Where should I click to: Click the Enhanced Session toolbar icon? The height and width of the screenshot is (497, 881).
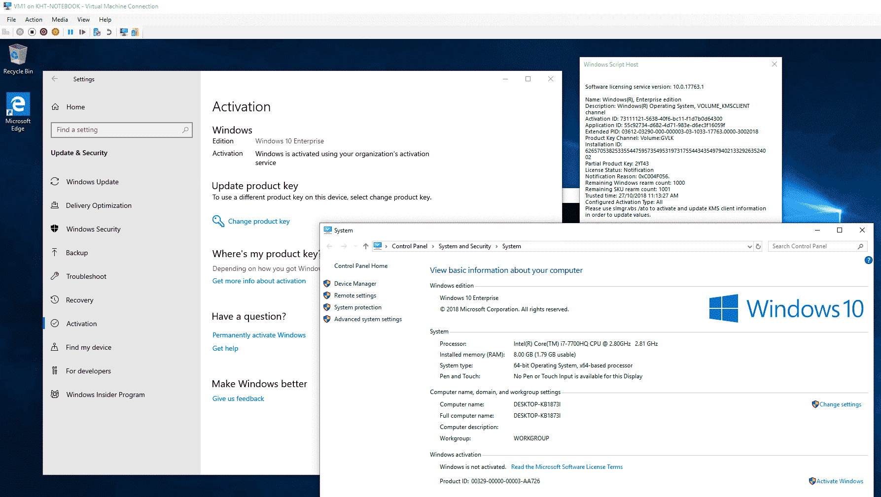pos(124,32)
